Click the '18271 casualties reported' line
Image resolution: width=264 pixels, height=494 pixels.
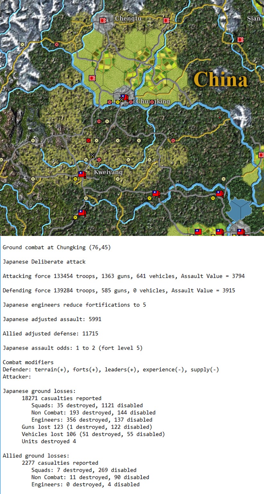(x=62, y=398)
